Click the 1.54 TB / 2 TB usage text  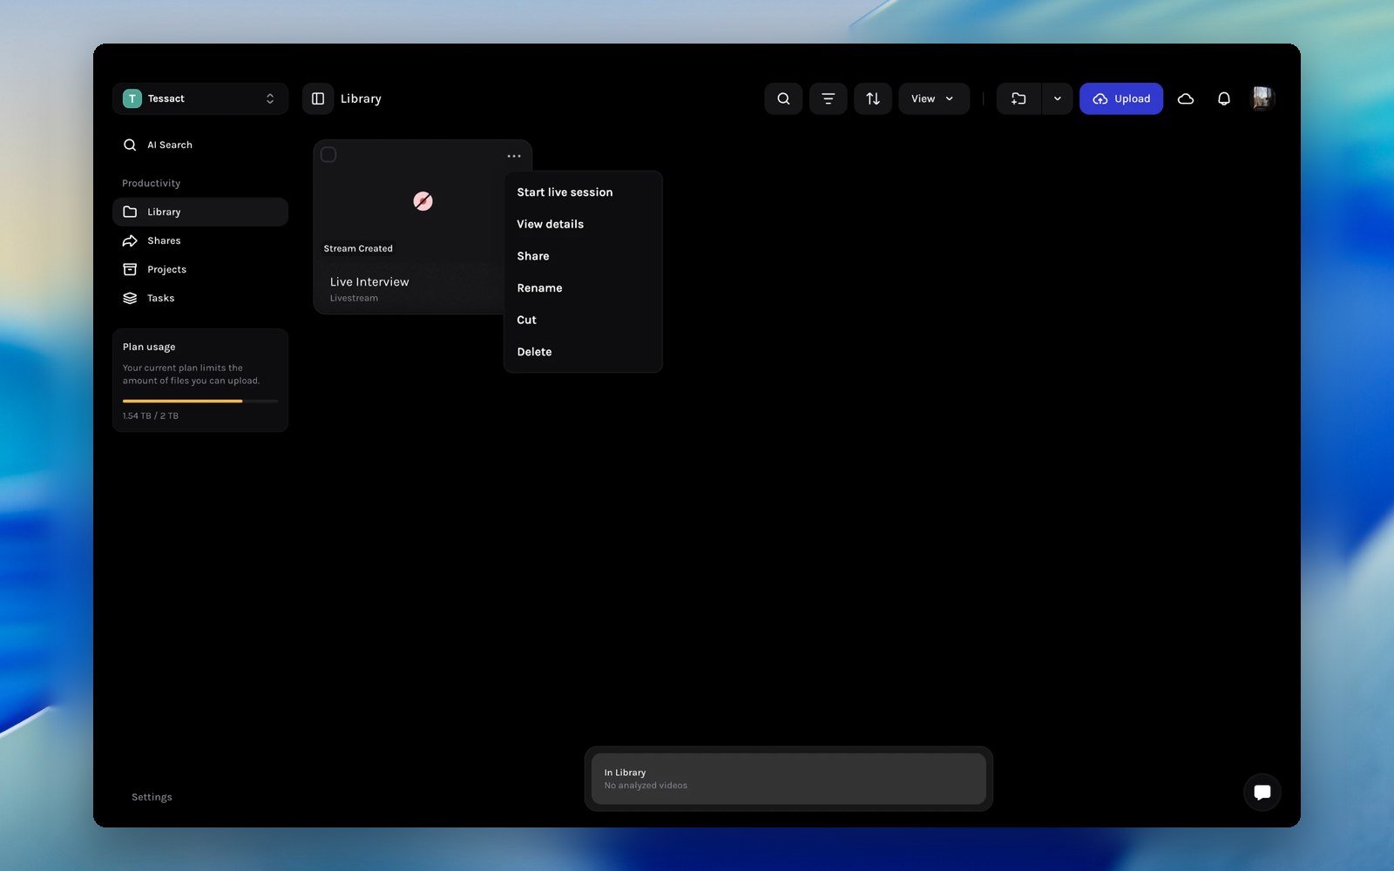click(151, 415)
